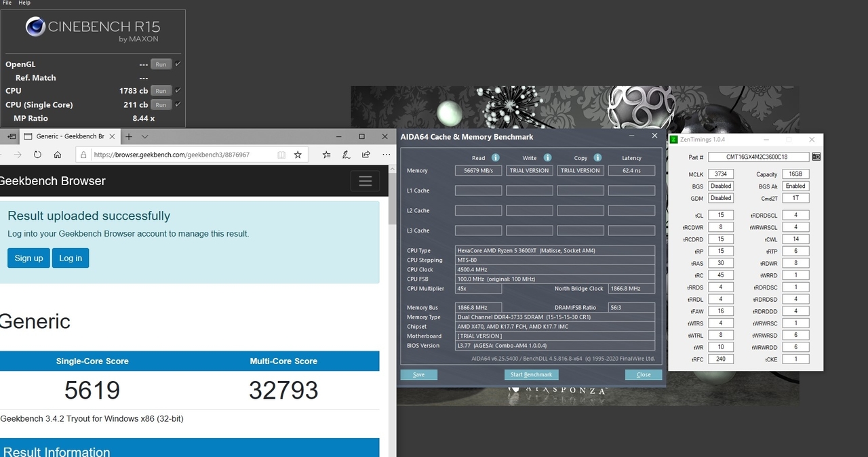
Task: Click the BIOS Version L3.77 value
Action: tap(555, 345)
